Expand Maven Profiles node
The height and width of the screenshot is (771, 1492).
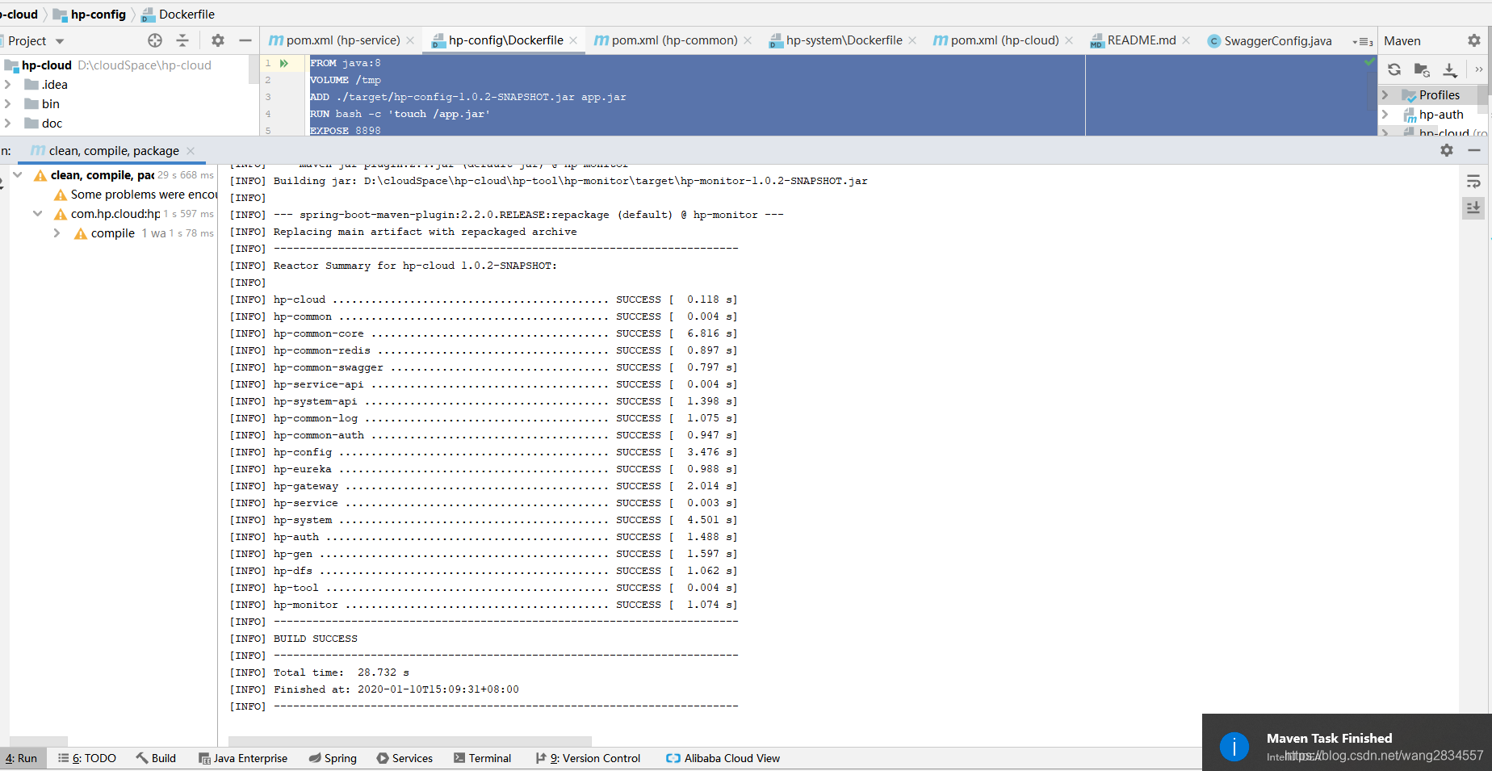tap(1385, 94)
